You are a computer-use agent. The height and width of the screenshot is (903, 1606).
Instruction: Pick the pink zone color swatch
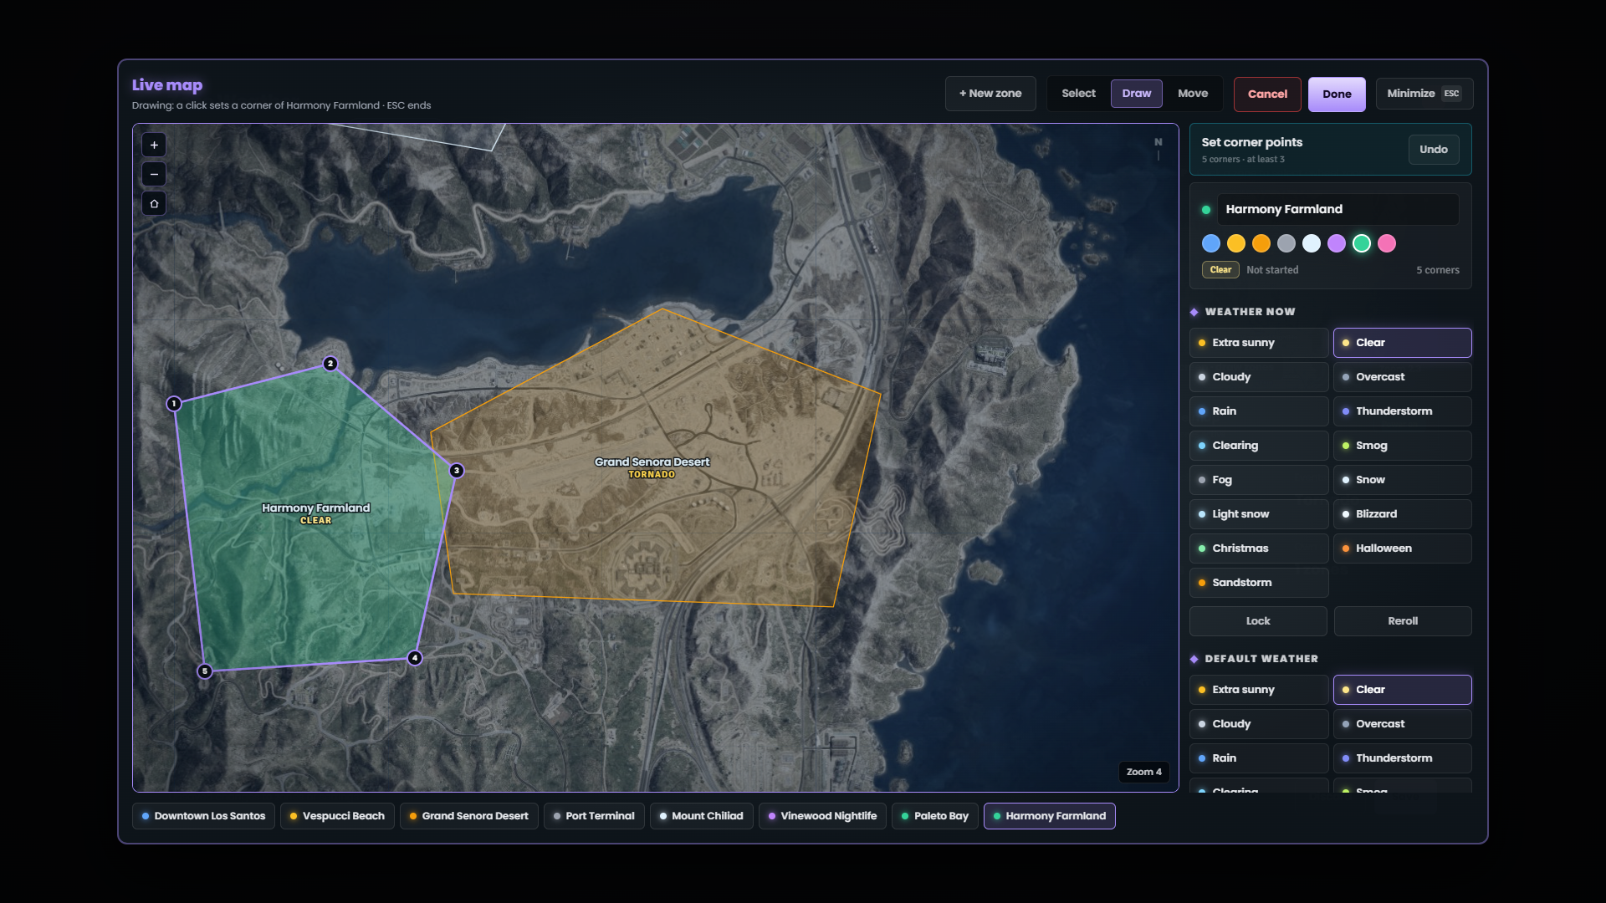1387,243
